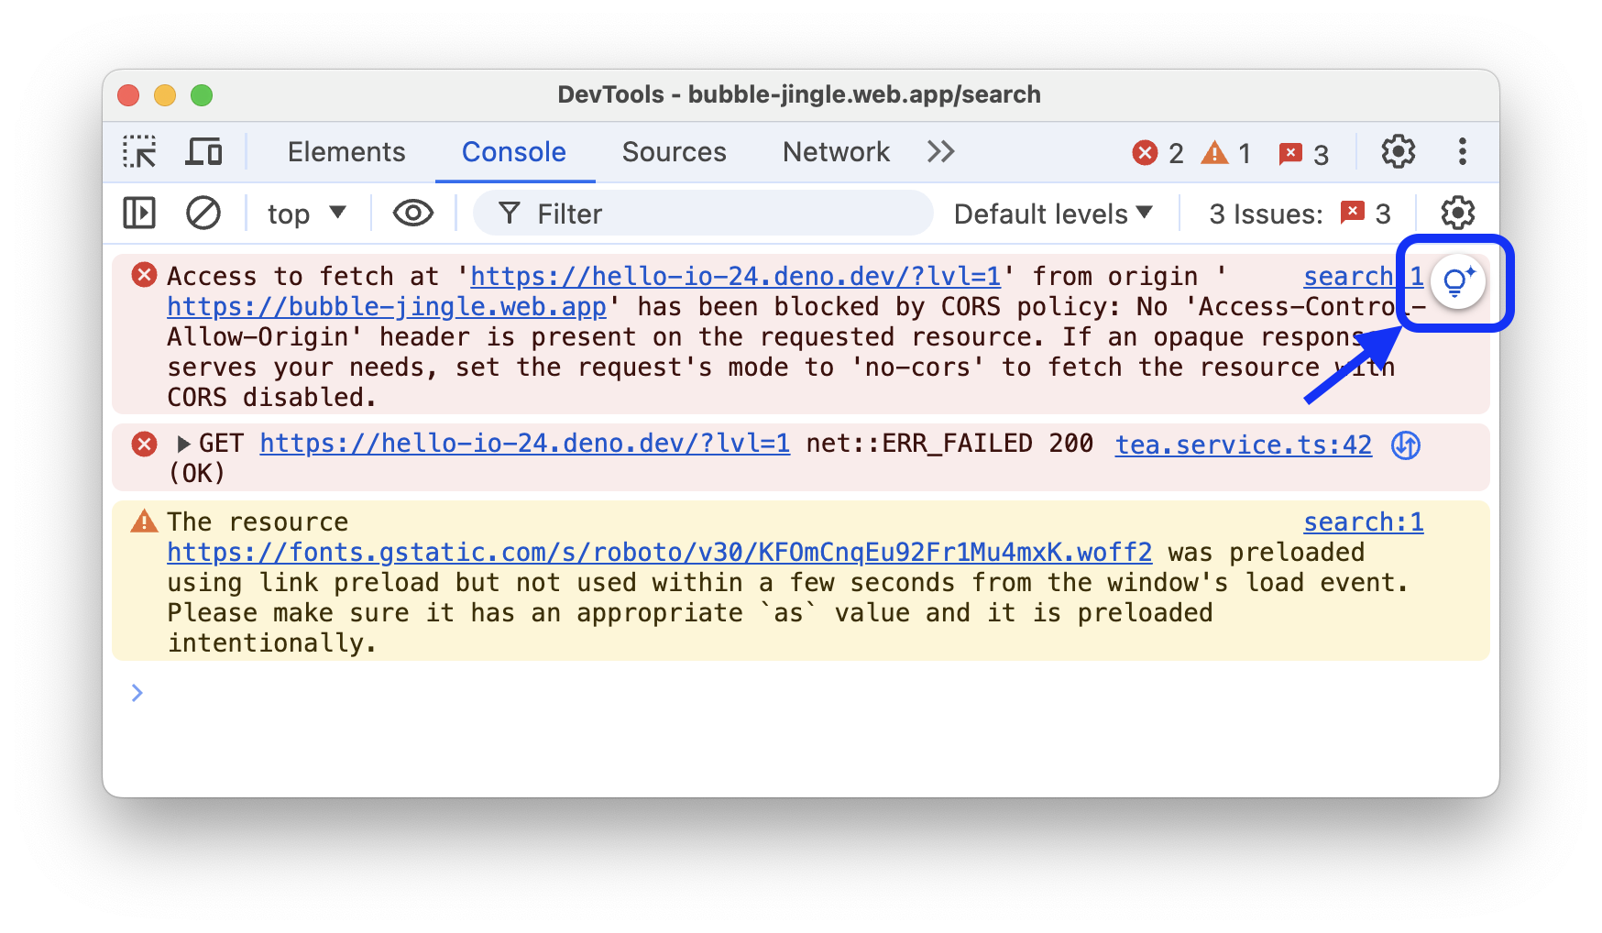This screenshot has height=933, width=1602.
Task: Open the tea.service.ts:42 source link
Action: [x=1243, y=445]
